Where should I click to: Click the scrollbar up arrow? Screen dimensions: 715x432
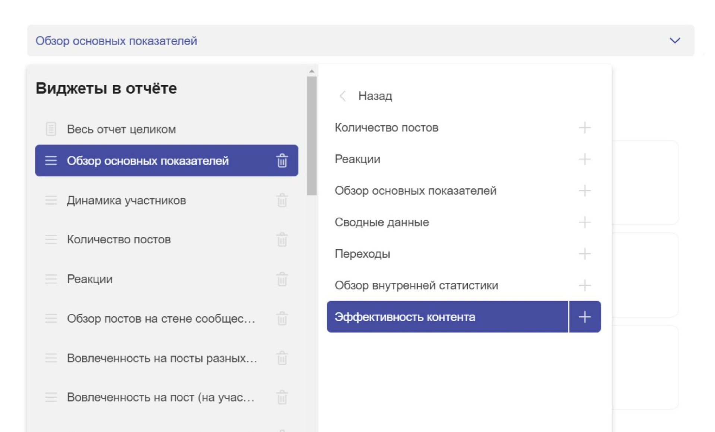click(x=312, y=71)
